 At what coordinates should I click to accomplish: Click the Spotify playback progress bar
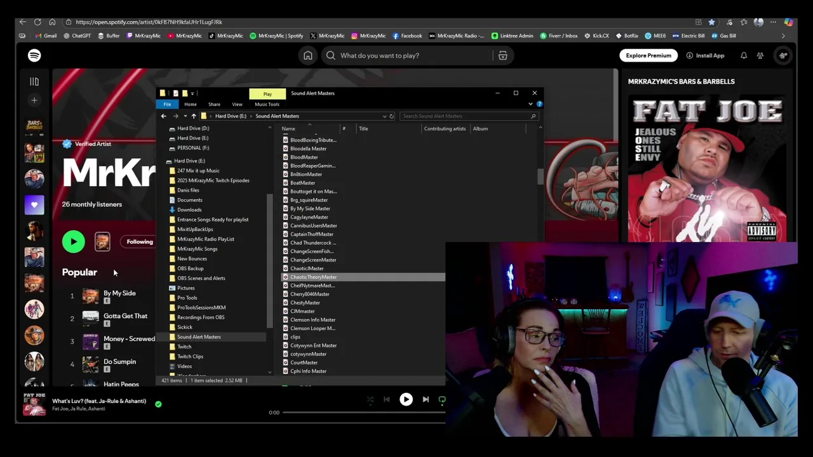click(x=363, y=413)
